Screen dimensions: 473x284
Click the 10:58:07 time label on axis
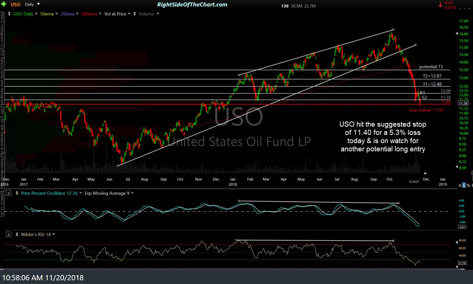[414, 182]
